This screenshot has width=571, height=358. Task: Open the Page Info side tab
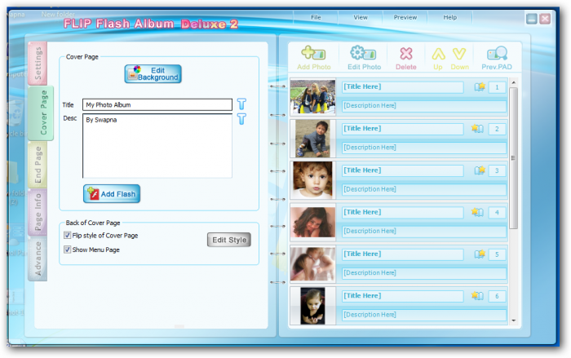tap(38, 212)
